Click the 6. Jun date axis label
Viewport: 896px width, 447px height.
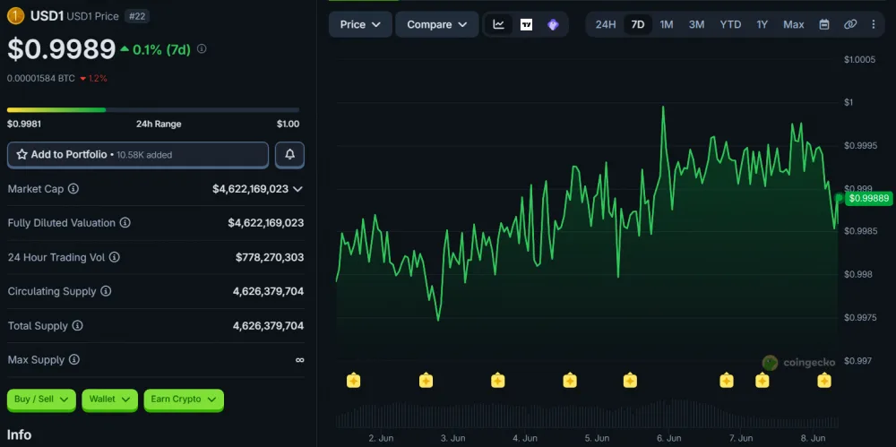(668, 439)
